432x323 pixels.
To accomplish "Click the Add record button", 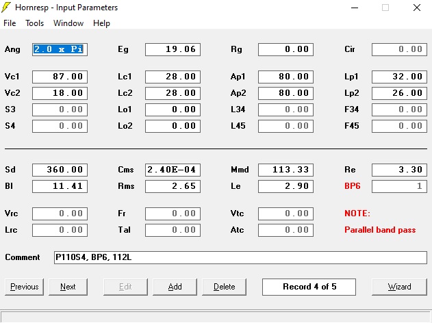I will [x=175, y=287].
